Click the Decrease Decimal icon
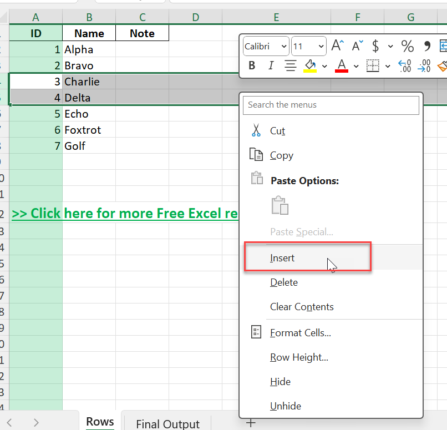Viewport: 447px width, 430px height. click(x=424, y=65)
